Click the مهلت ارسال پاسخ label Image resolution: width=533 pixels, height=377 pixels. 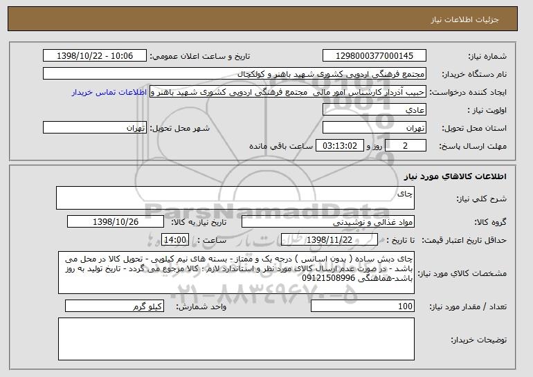click(x=473, y=146)
